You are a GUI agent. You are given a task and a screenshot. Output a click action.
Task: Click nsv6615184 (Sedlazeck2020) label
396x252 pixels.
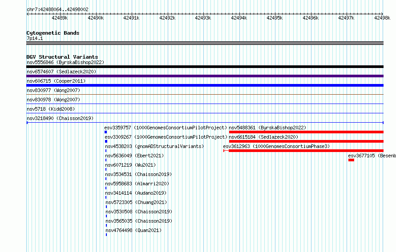click(263, 137)
